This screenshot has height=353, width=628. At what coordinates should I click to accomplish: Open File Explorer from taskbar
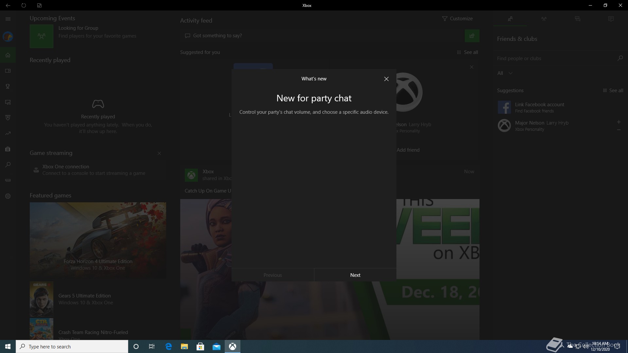[x=184, y=346]
